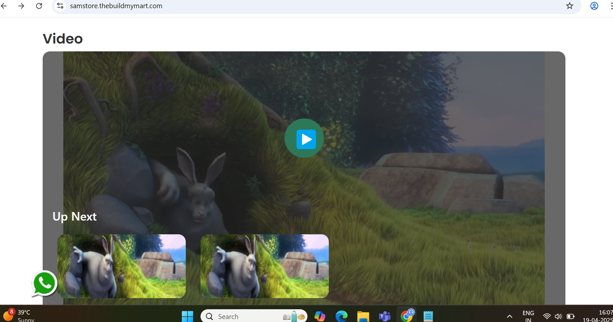This screenshot has height=322, width=613.
Task: Open the WhatsApp chat icon
Action: tap(44, 283)
